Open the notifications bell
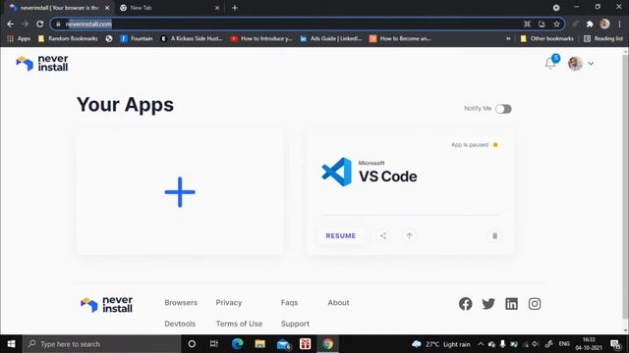Viewport: 629px width, 353px height. 550,63
